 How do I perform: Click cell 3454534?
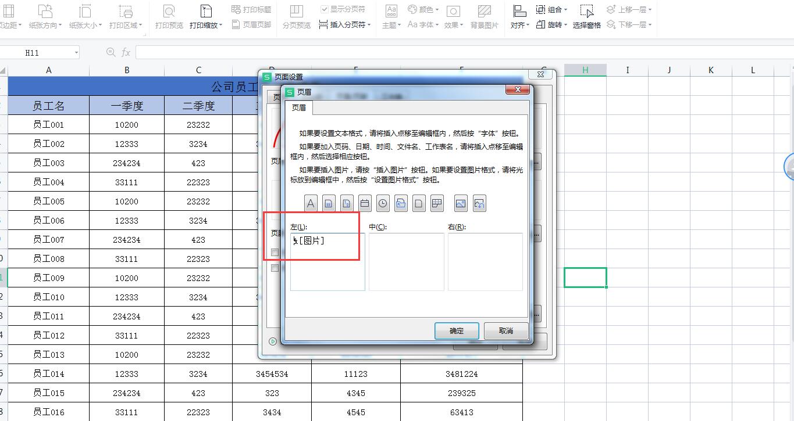pyautogui.click(x=272, y=374)
